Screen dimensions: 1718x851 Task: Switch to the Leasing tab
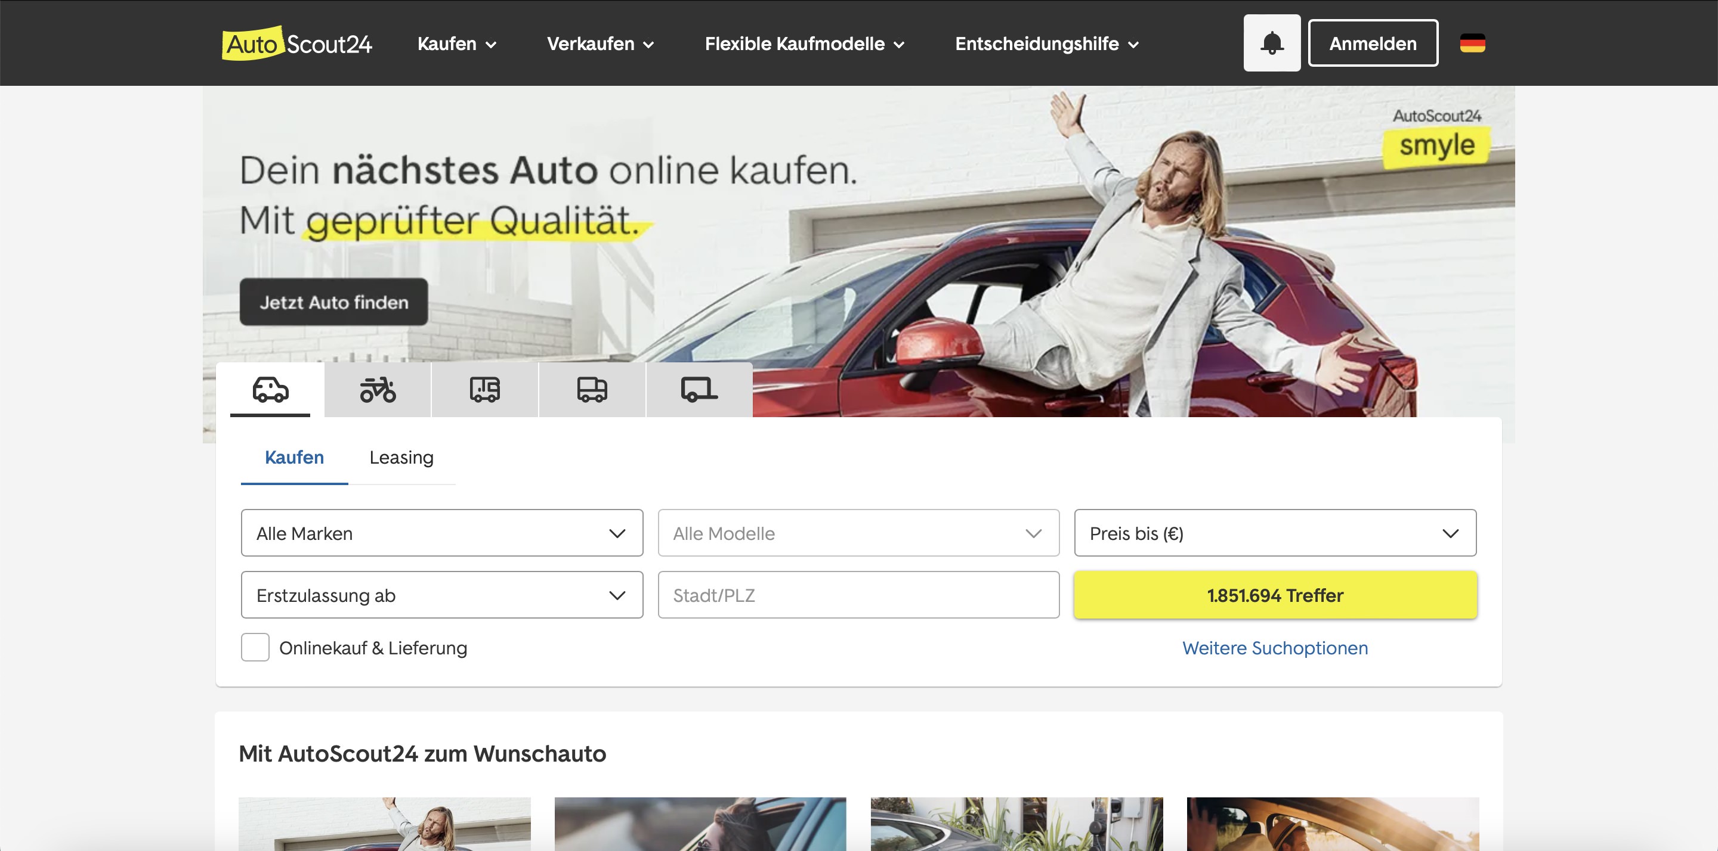[401, 458]
